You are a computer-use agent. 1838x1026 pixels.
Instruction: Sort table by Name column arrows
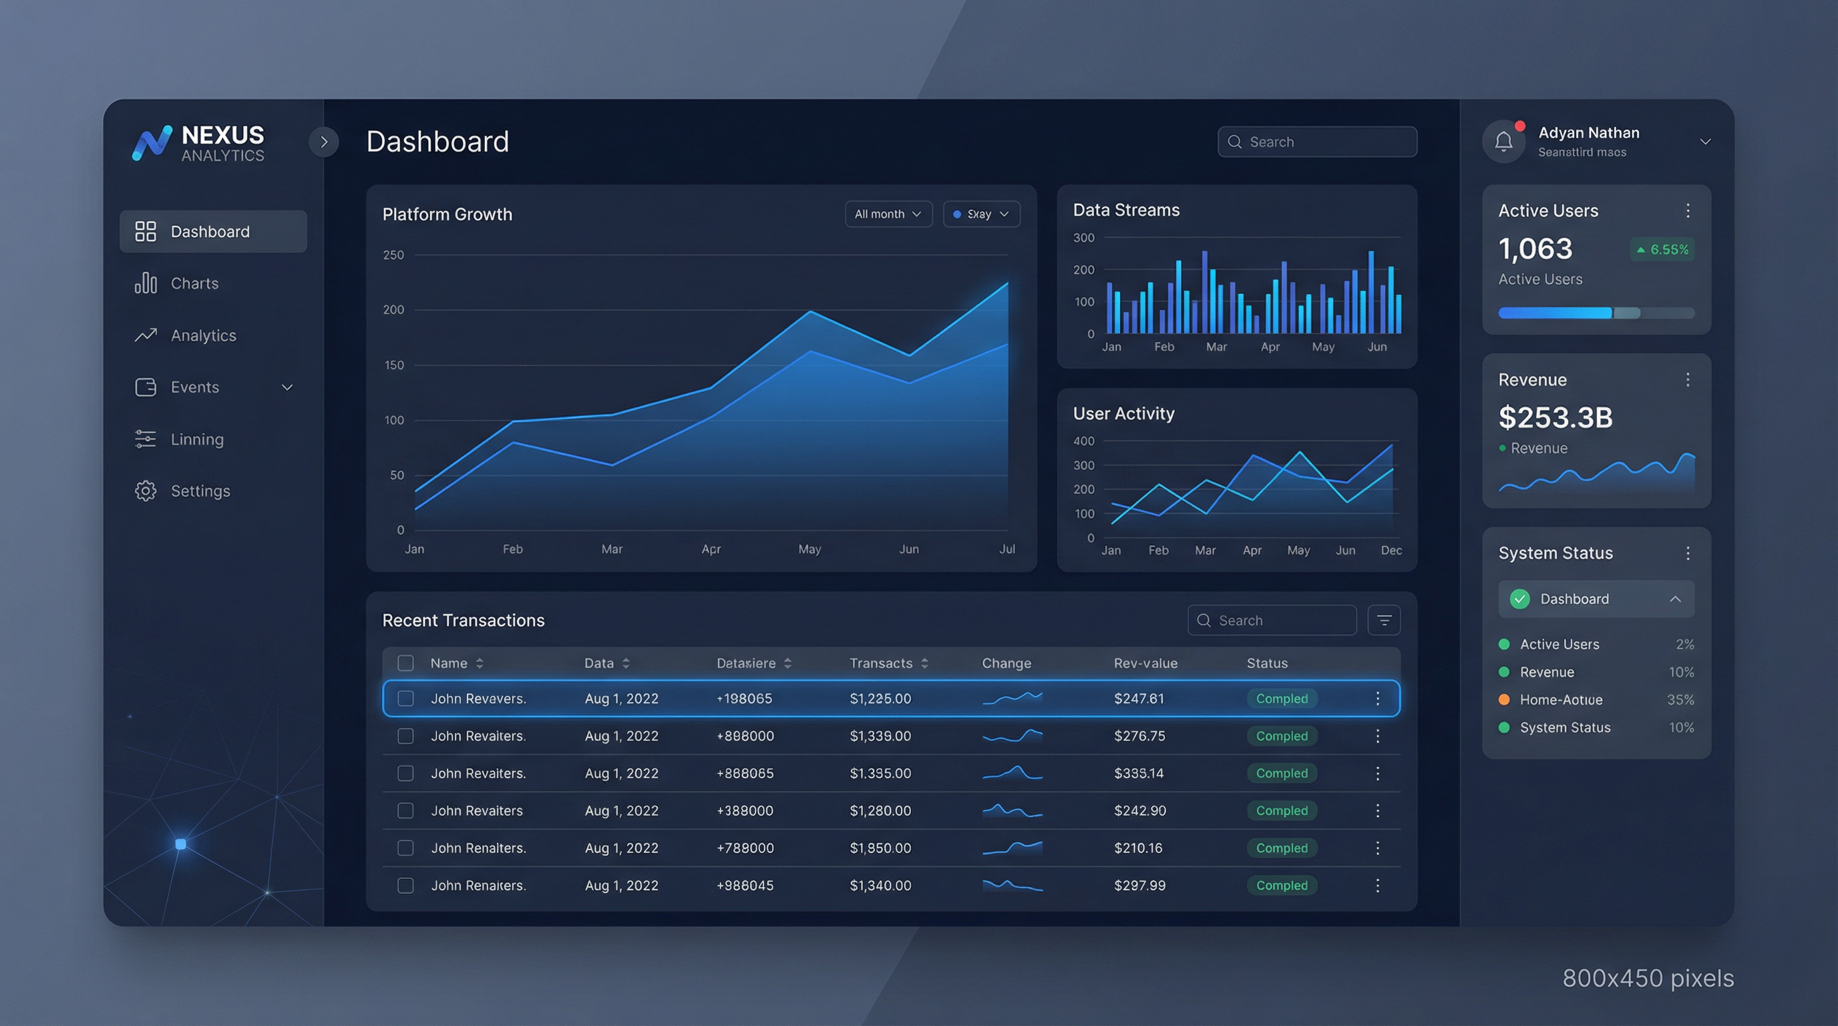coord(480,663)
